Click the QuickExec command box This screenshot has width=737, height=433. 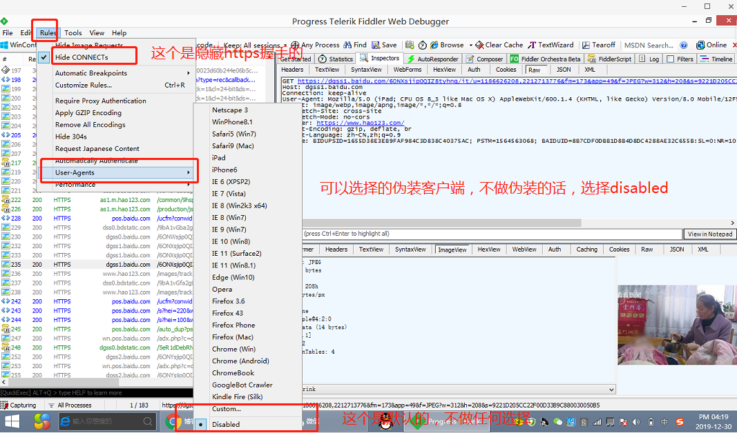pyautogui.click(x=97, y=392)
